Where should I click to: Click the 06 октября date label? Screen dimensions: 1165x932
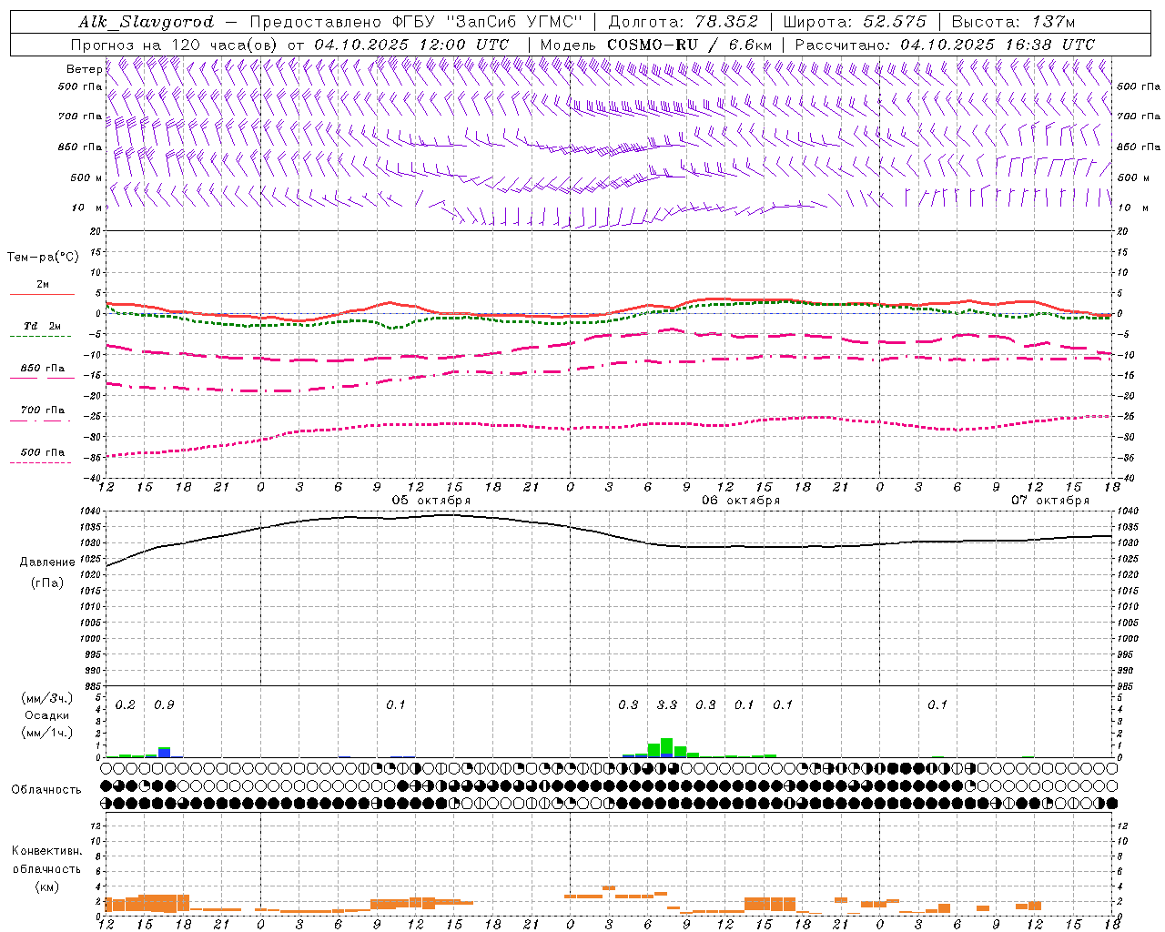click(741, 500)
